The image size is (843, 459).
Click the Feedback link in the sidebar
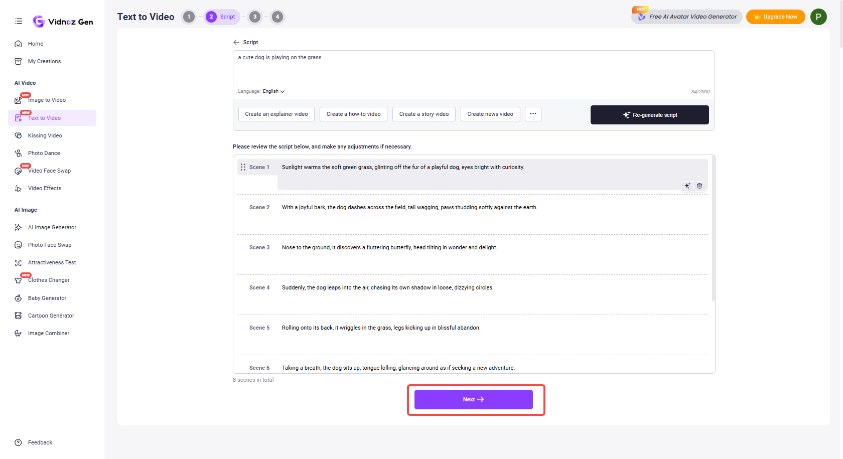coord(40,442)
